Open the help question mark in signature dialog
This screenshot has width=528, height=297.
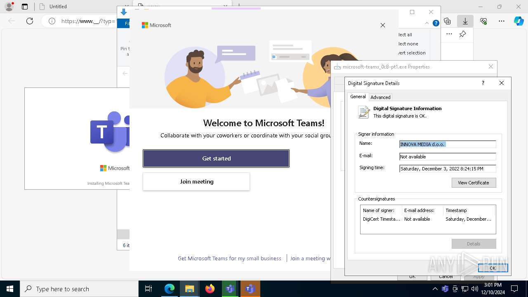click(483, 83)
